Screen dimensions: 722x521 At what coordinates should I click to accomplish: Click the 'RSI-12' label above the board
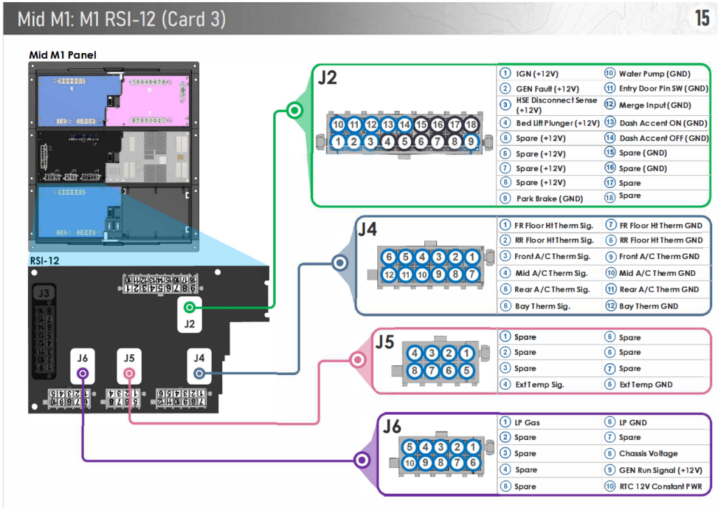[x=45, y=260]
